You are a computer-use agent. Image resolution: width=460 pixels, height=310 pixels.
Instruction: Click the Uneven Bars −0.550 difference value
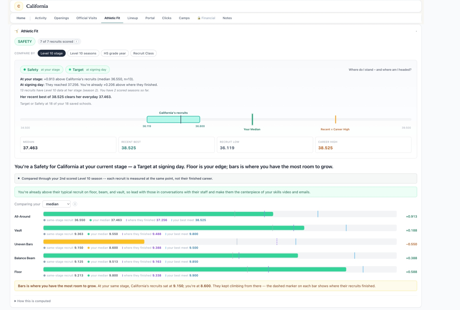pos(411,244)
